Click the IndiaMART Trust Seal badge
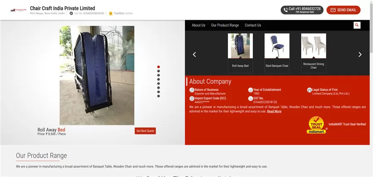 [x=316, y=125]
